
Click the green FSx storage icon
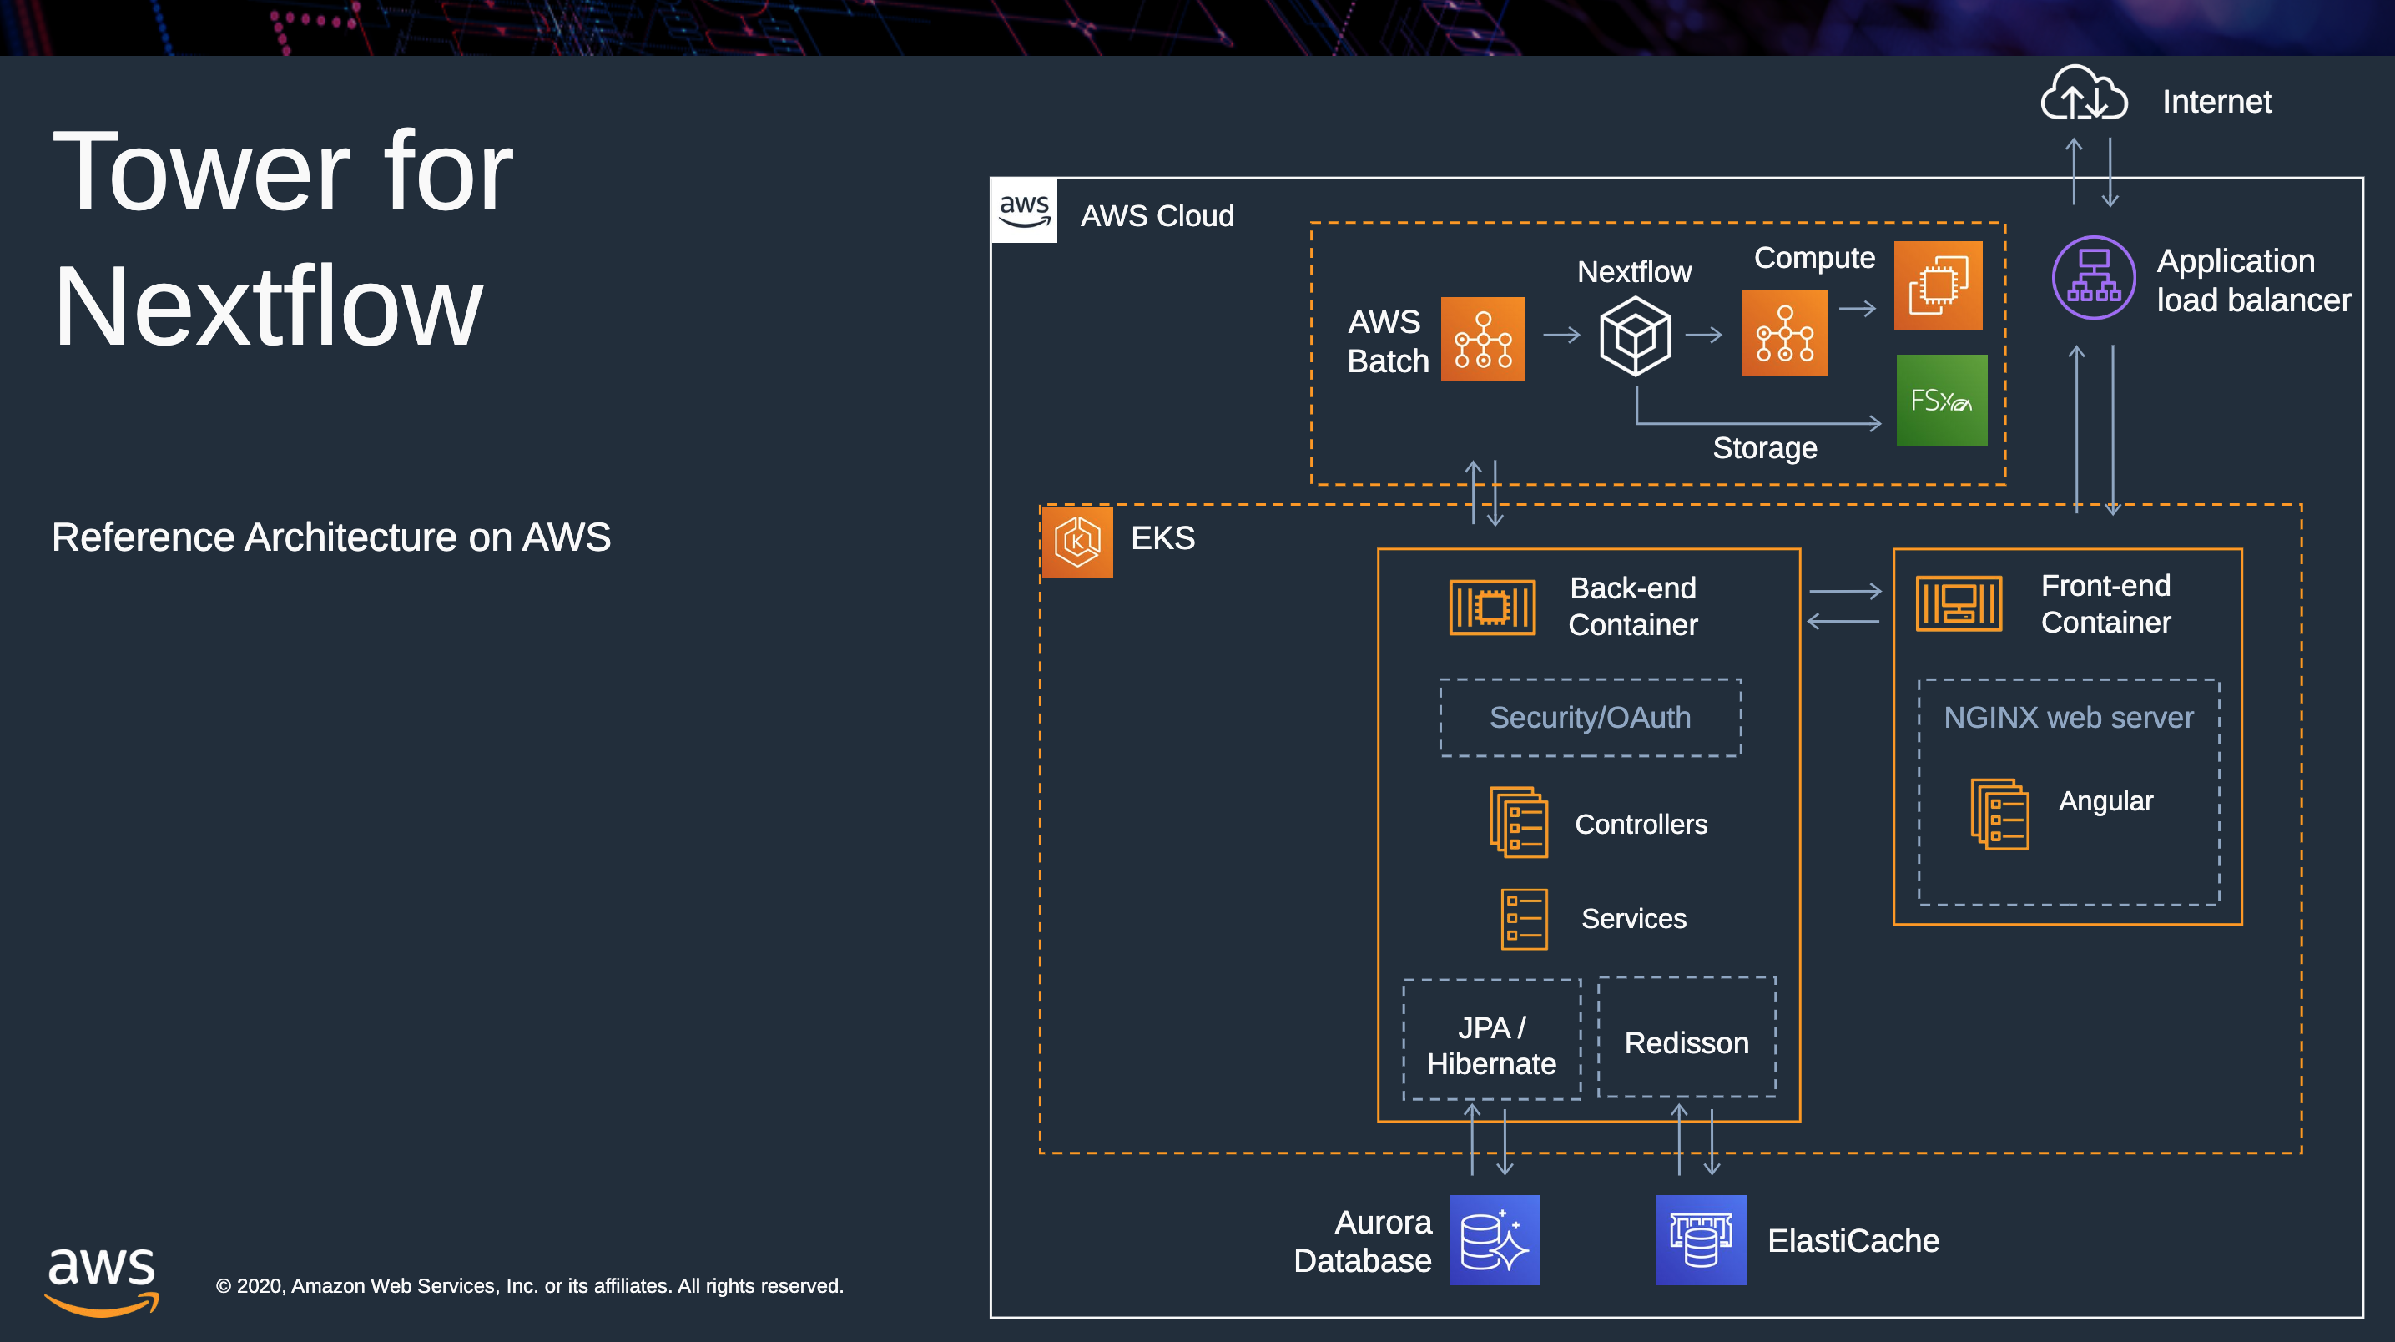point(1941,400)
